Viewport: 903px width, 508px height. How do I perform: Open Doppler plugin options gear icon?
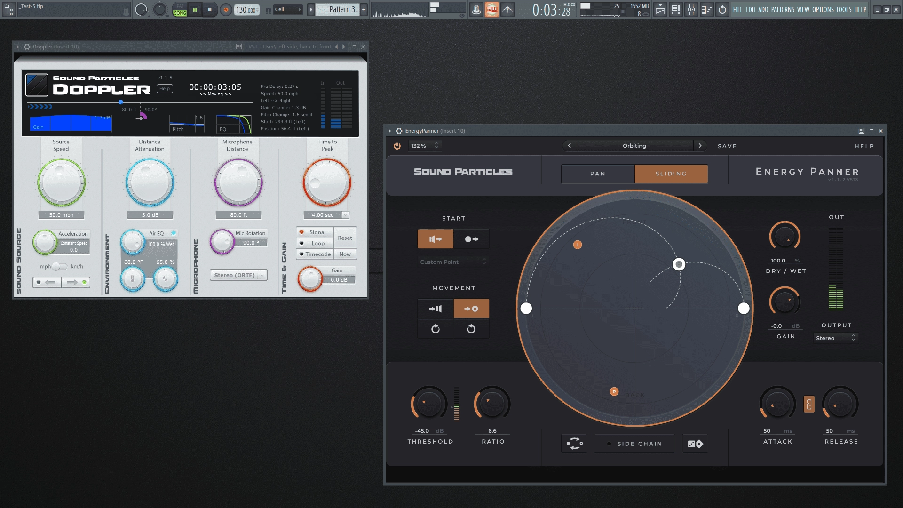pos(27,47)
